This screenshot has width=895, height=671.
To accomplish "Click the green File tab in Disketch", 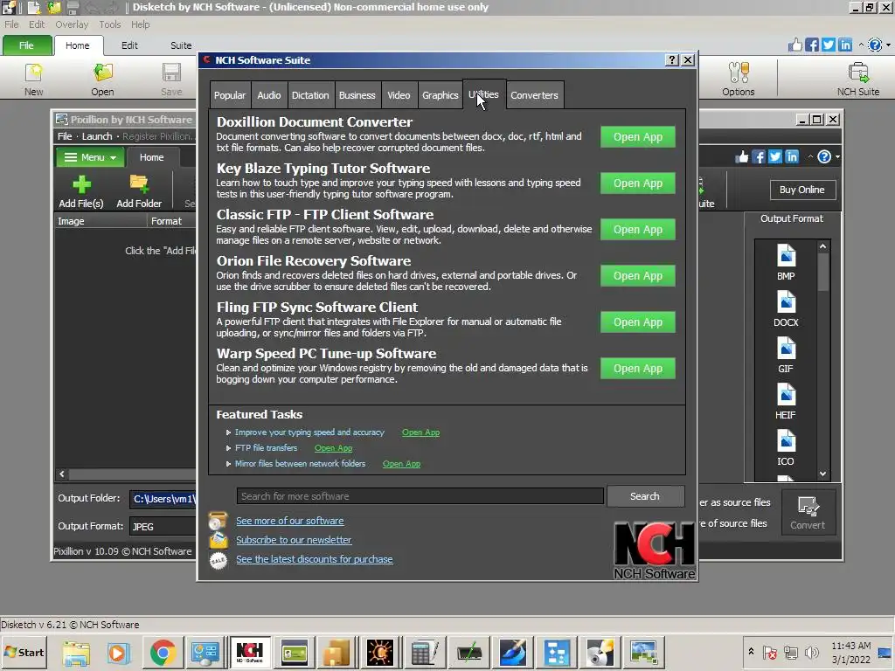I will [x=26, y=45].
